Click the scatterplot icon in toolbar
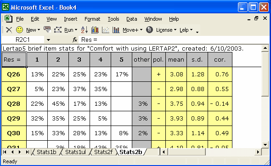271x166 pixels. coord(106,30)
